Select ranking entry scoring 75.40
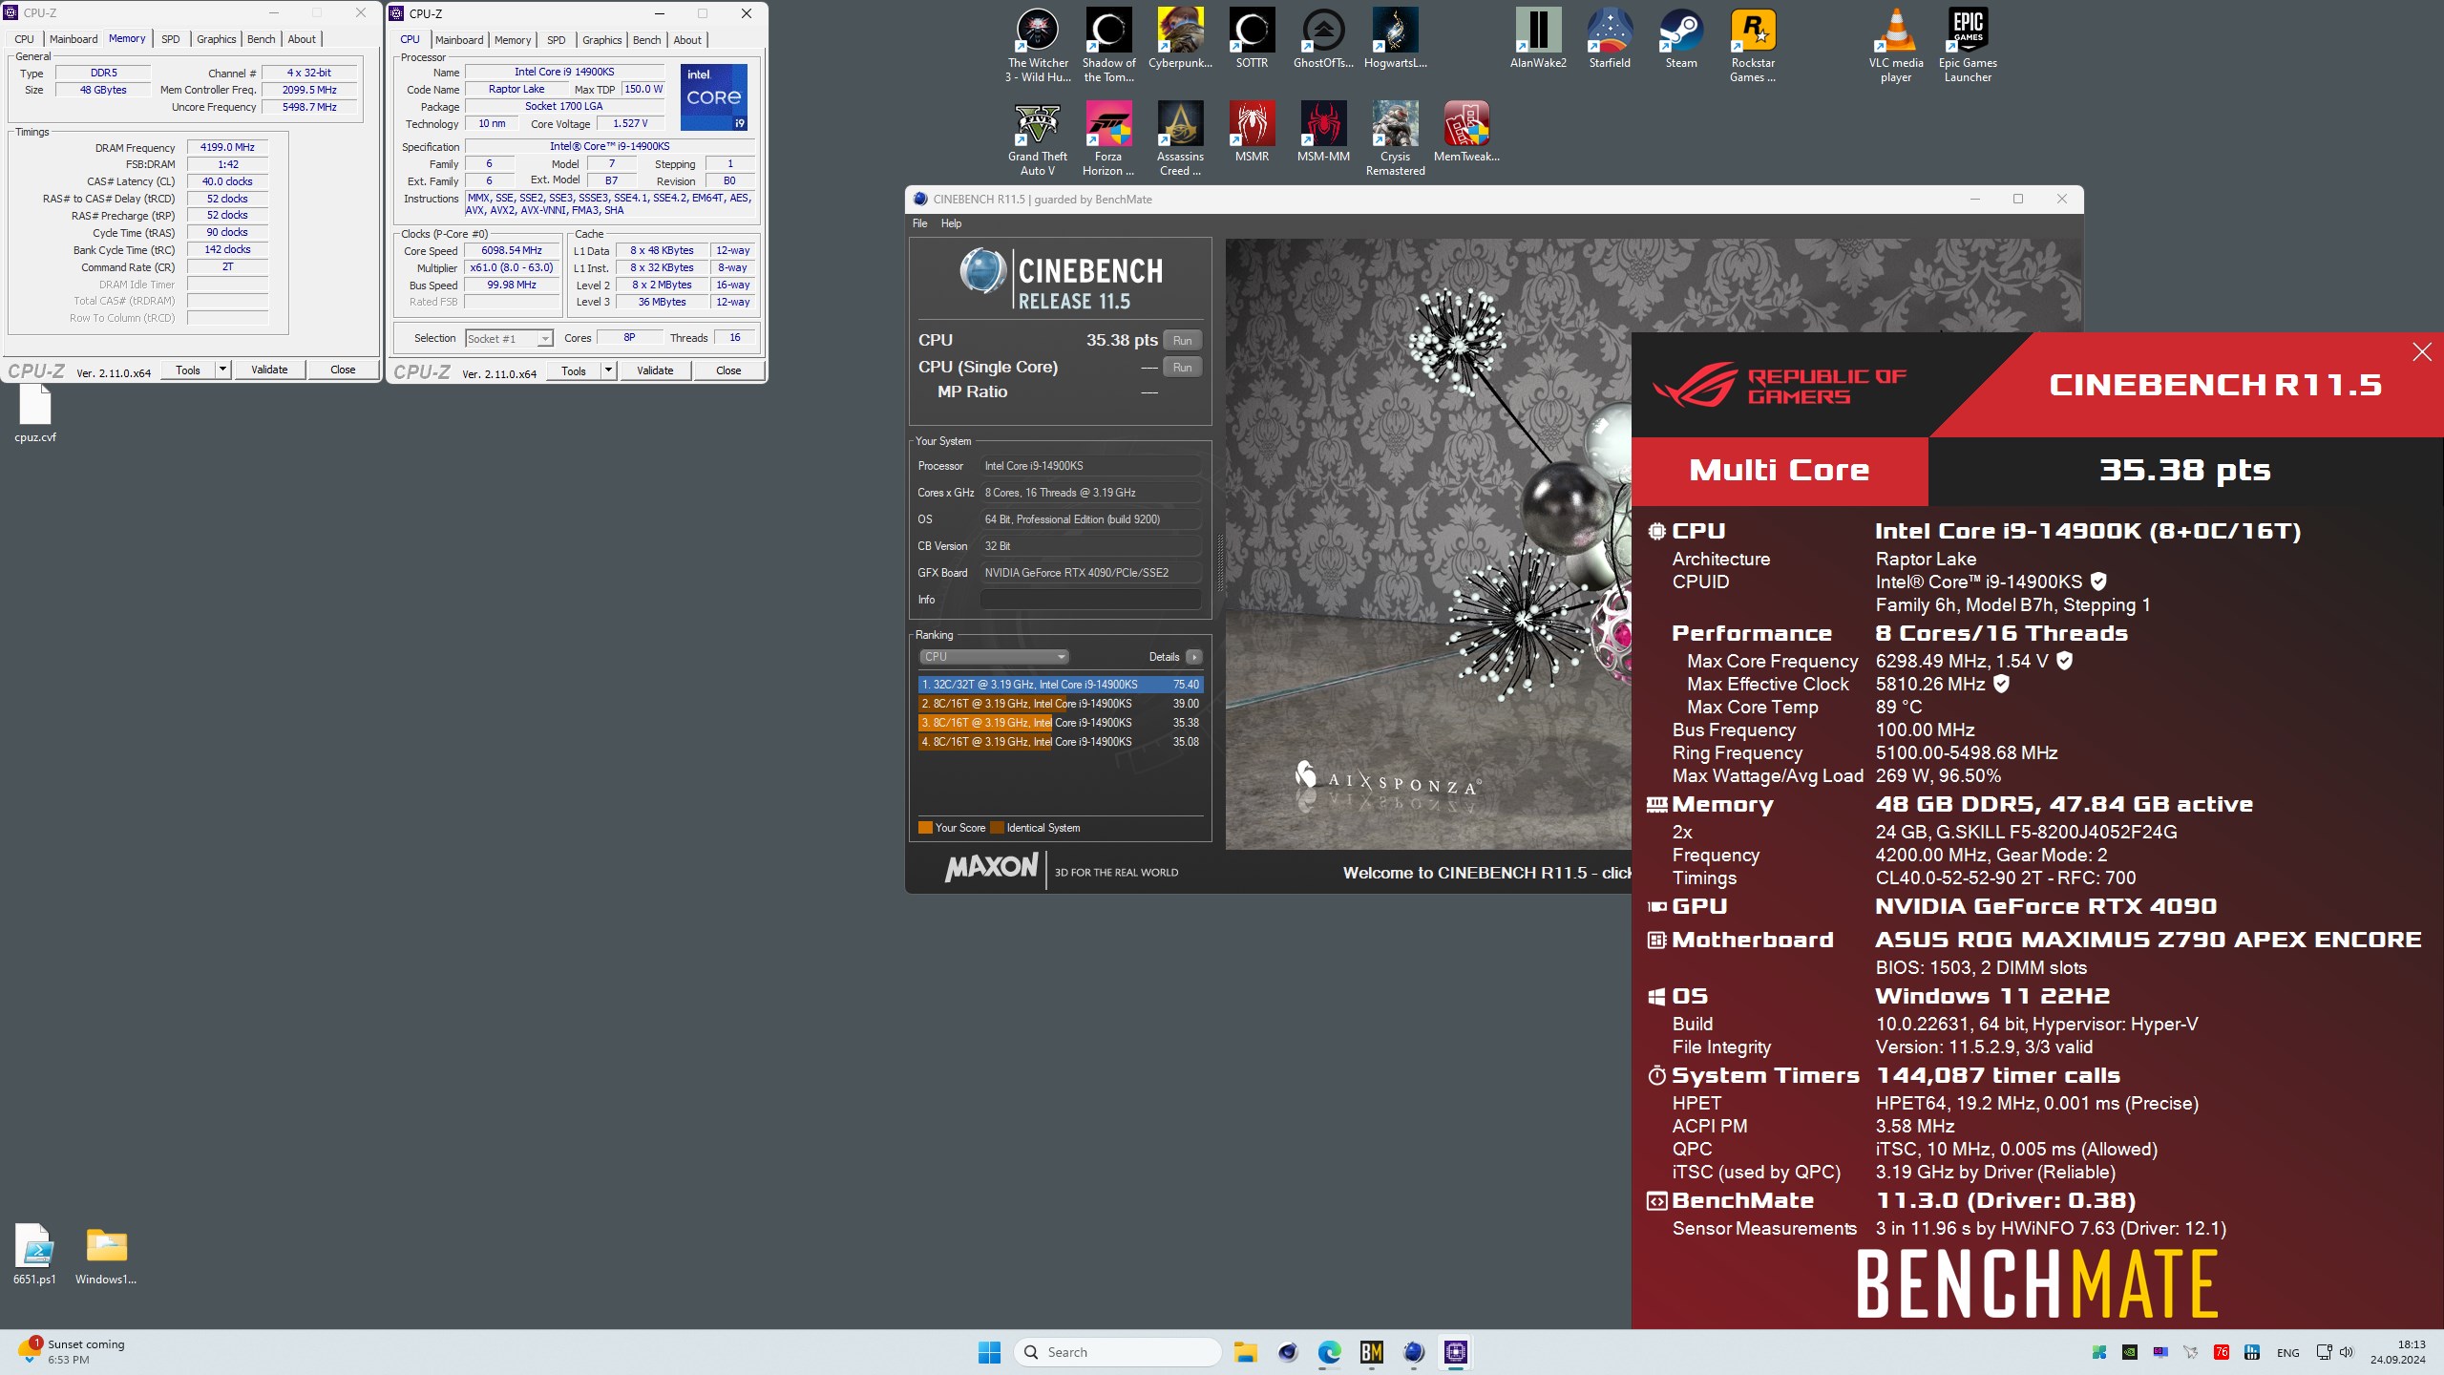 [1060, 685]
